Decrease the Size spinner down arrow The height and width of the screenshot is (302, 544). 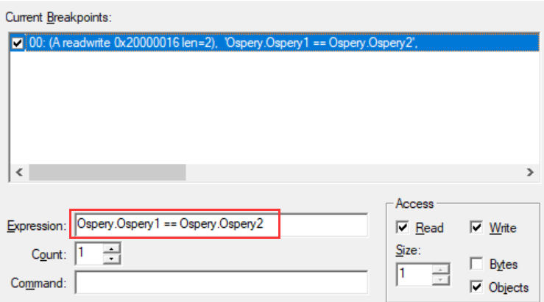pyautogui.click(x=441, y=280)
